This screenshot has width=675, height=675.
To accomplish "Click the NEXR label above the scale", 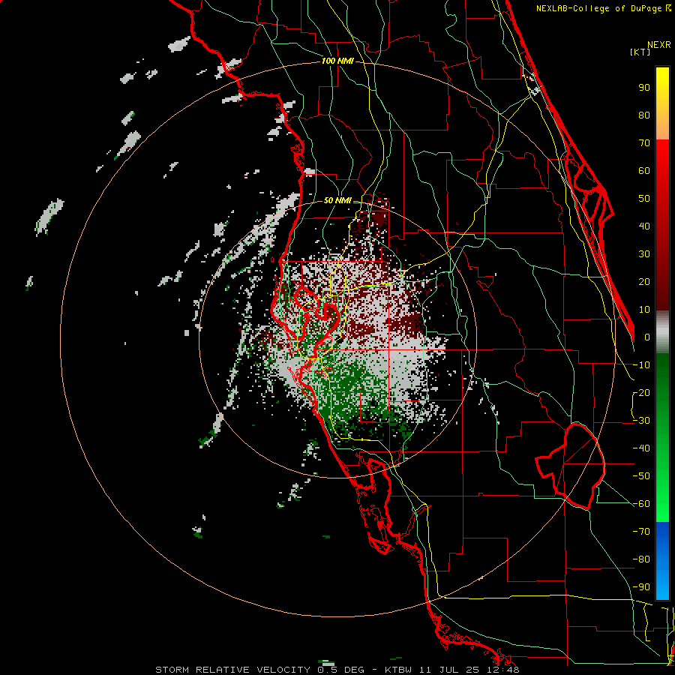I will 659,45.
